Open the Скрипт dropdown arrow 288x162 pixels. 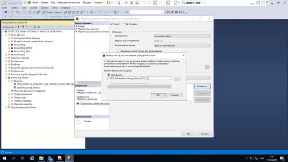point(124,24)
